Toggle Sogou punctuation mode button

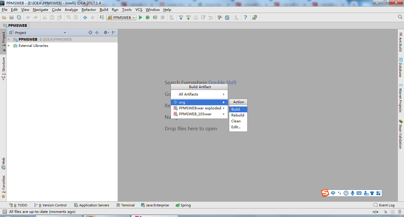pos(339,193)
